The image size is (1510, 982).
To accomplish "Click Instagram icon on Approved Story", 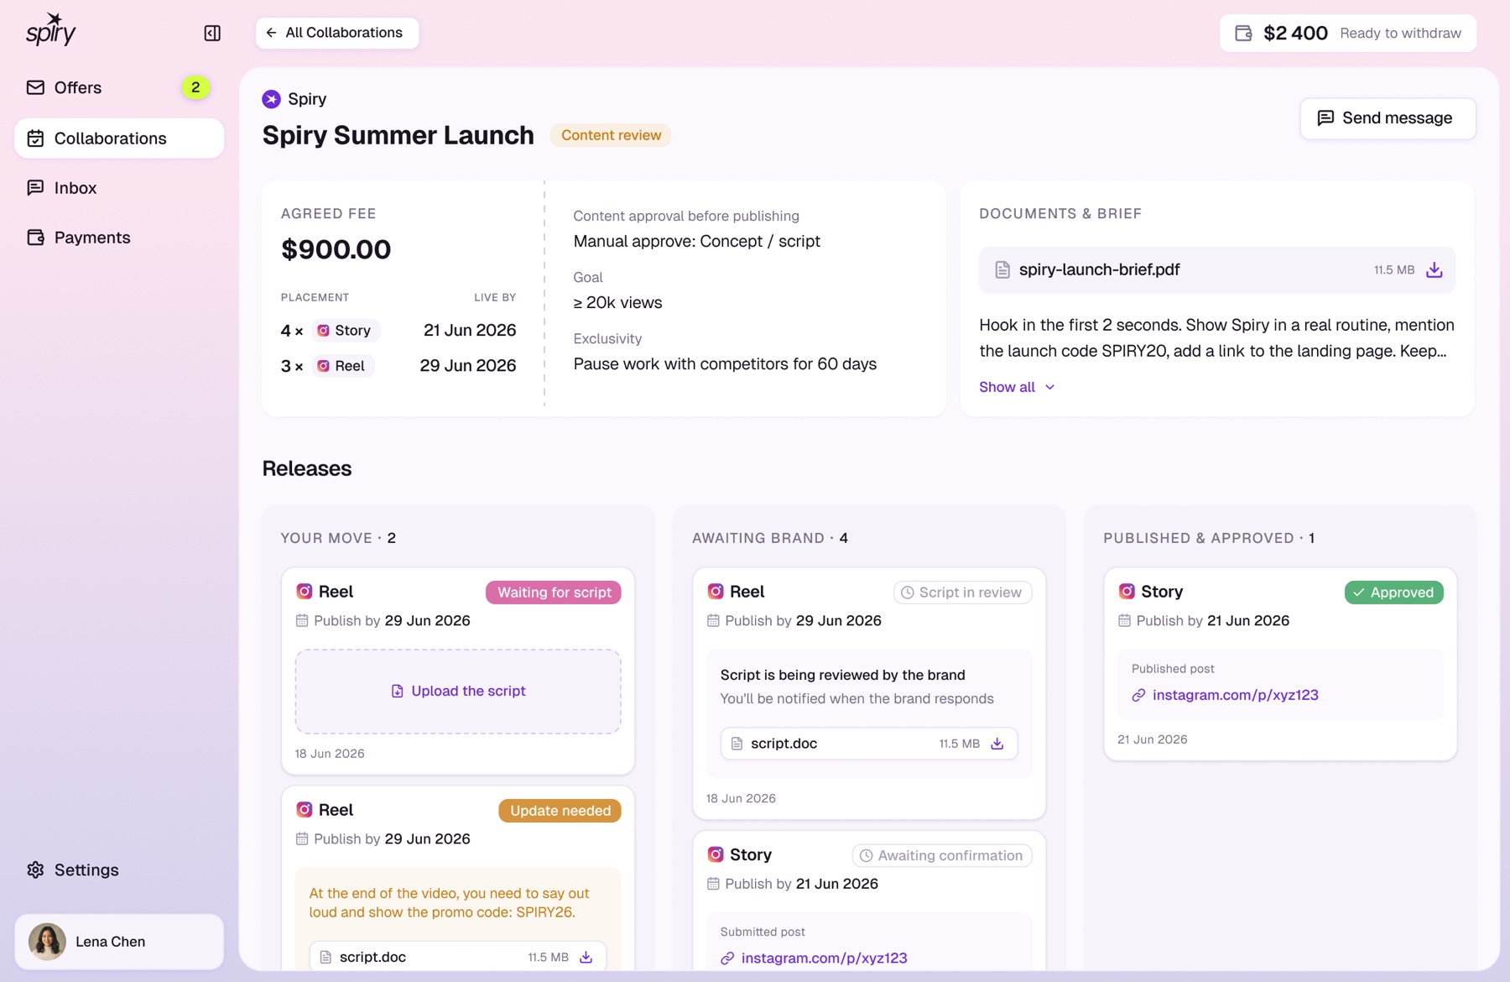I will [x=1127, y=592].
